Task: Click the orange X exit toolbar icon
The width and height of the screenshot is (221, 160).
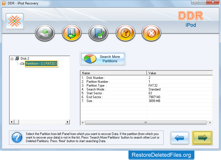Action: point(151,33)
